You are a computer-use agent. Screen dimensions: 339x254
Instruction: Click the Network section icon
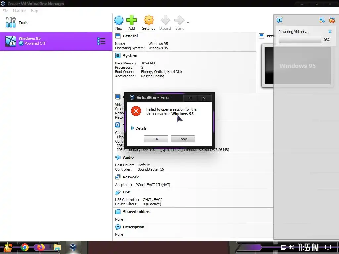tap(118, 177)
